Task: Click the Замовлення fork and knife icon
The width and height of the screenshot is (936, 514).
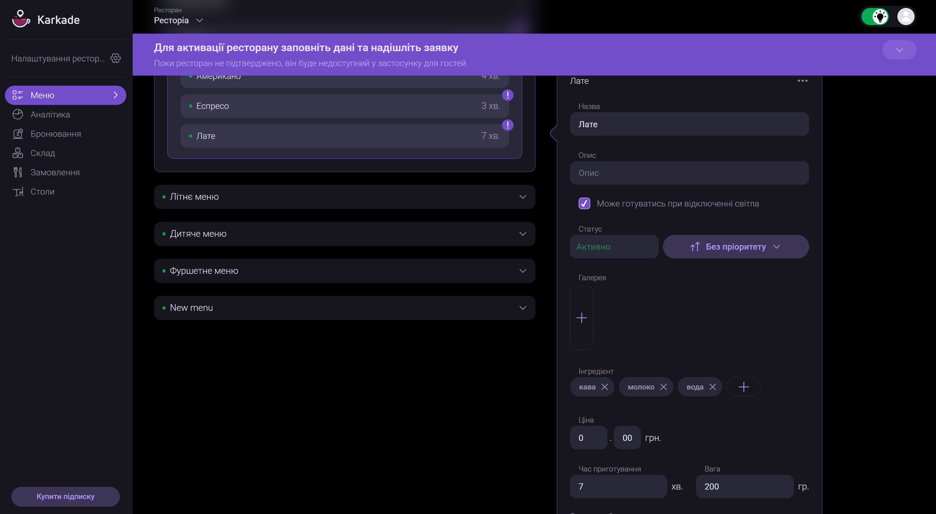Action: tap(17, 172)
